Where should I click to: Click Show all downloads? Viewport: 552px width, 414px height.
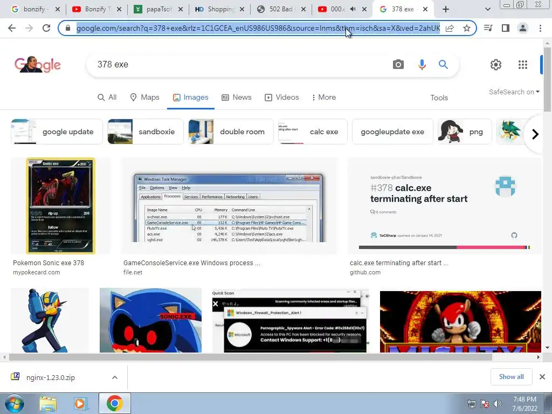point(511,377)
